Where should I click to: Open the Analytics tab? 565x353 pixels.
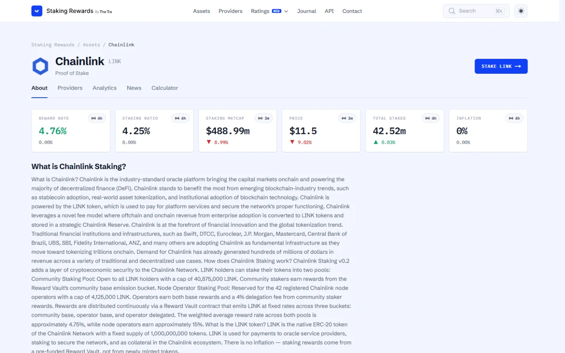(105, 88)
